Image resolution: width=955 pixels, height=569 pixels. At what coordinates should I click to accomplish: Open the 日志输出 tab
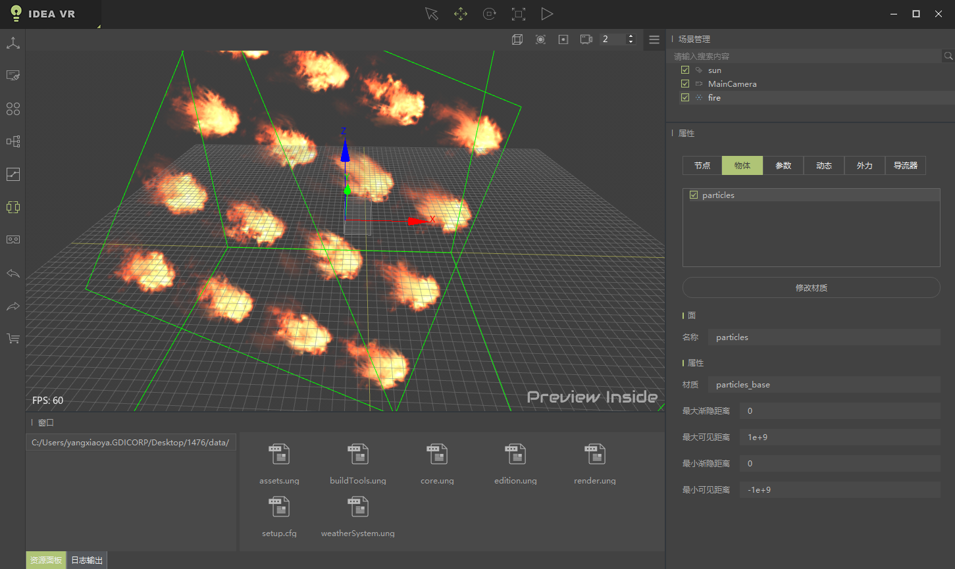[87, 560]
